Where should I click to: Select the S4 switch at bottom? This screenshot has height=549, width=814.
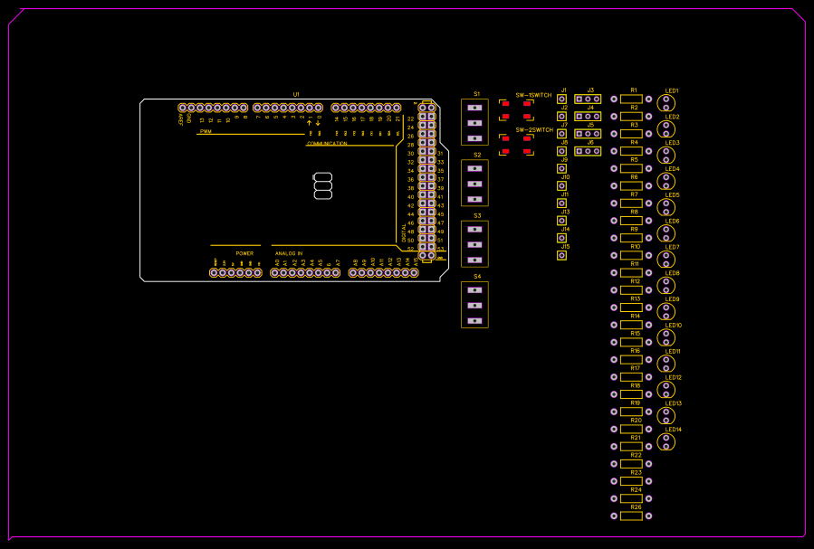pyautogui.click(x=474, y=305)
